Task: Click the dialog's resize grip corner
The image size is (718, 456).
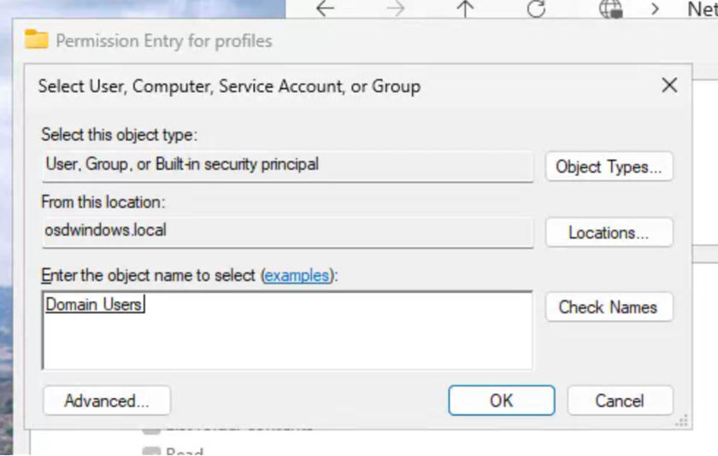Action: pyautogui.click(x=682, y=420)
